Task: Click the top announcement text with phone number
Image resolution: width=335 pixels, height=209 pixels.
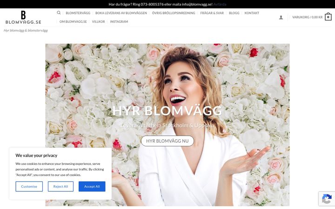Action: 161,4
